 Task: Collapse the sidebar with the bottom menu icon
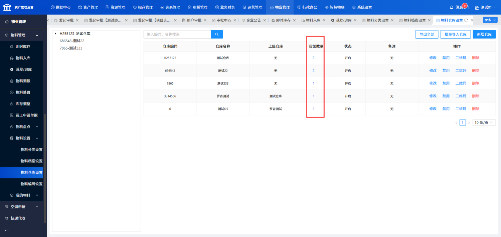[7, 230]
